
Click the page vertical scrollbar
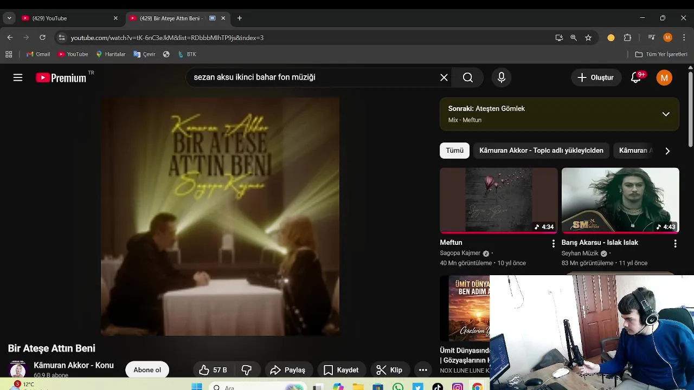coord(690,108)
